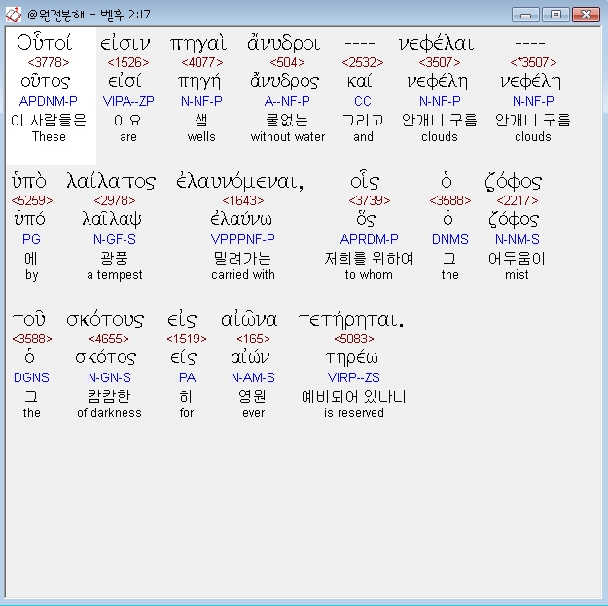The height and width of the screenshot is (606, 608).
Task: Maximize the 원전분해 window
Action: [x=555, y=15]
